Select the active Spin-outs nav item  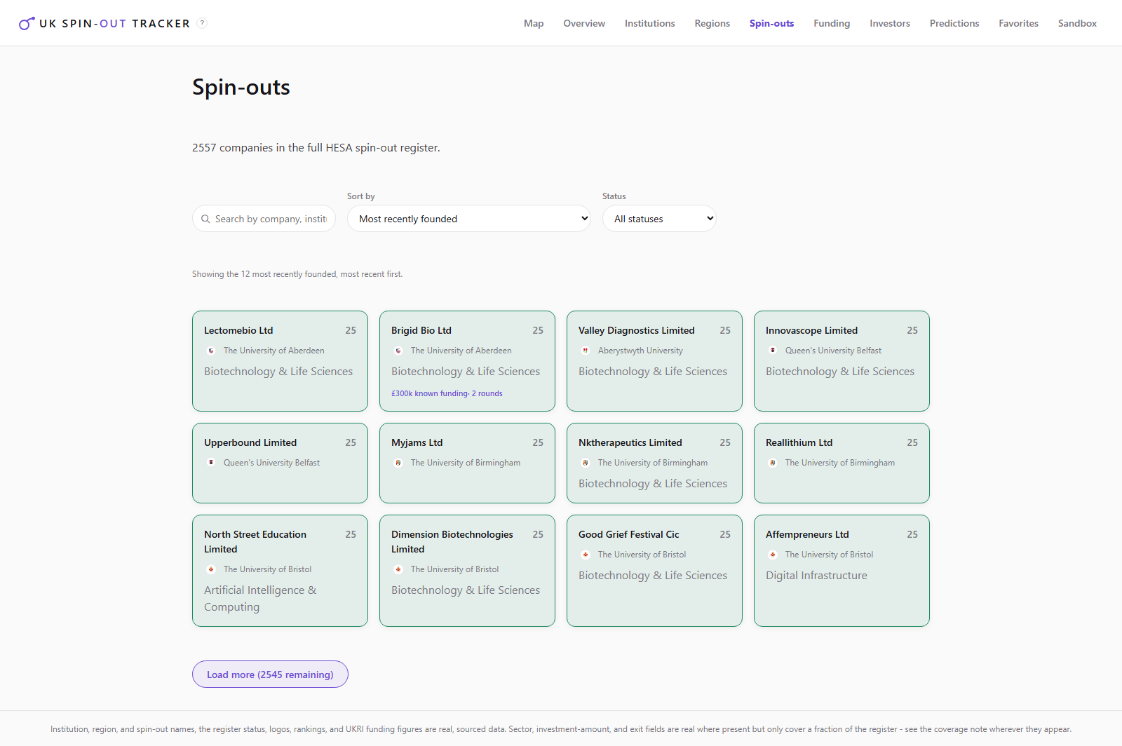tap(771, 23)
